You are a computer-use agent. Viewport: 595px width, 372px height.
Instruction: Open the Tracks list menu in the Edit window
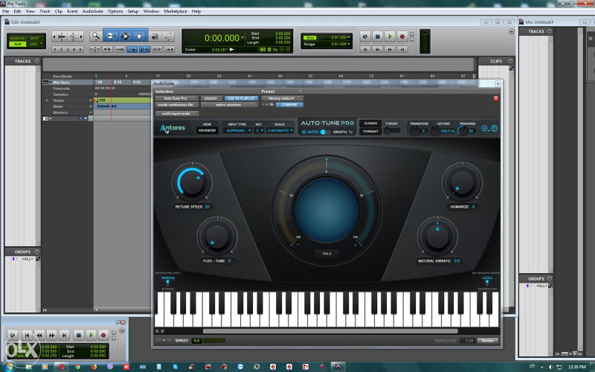click(37, 61)
